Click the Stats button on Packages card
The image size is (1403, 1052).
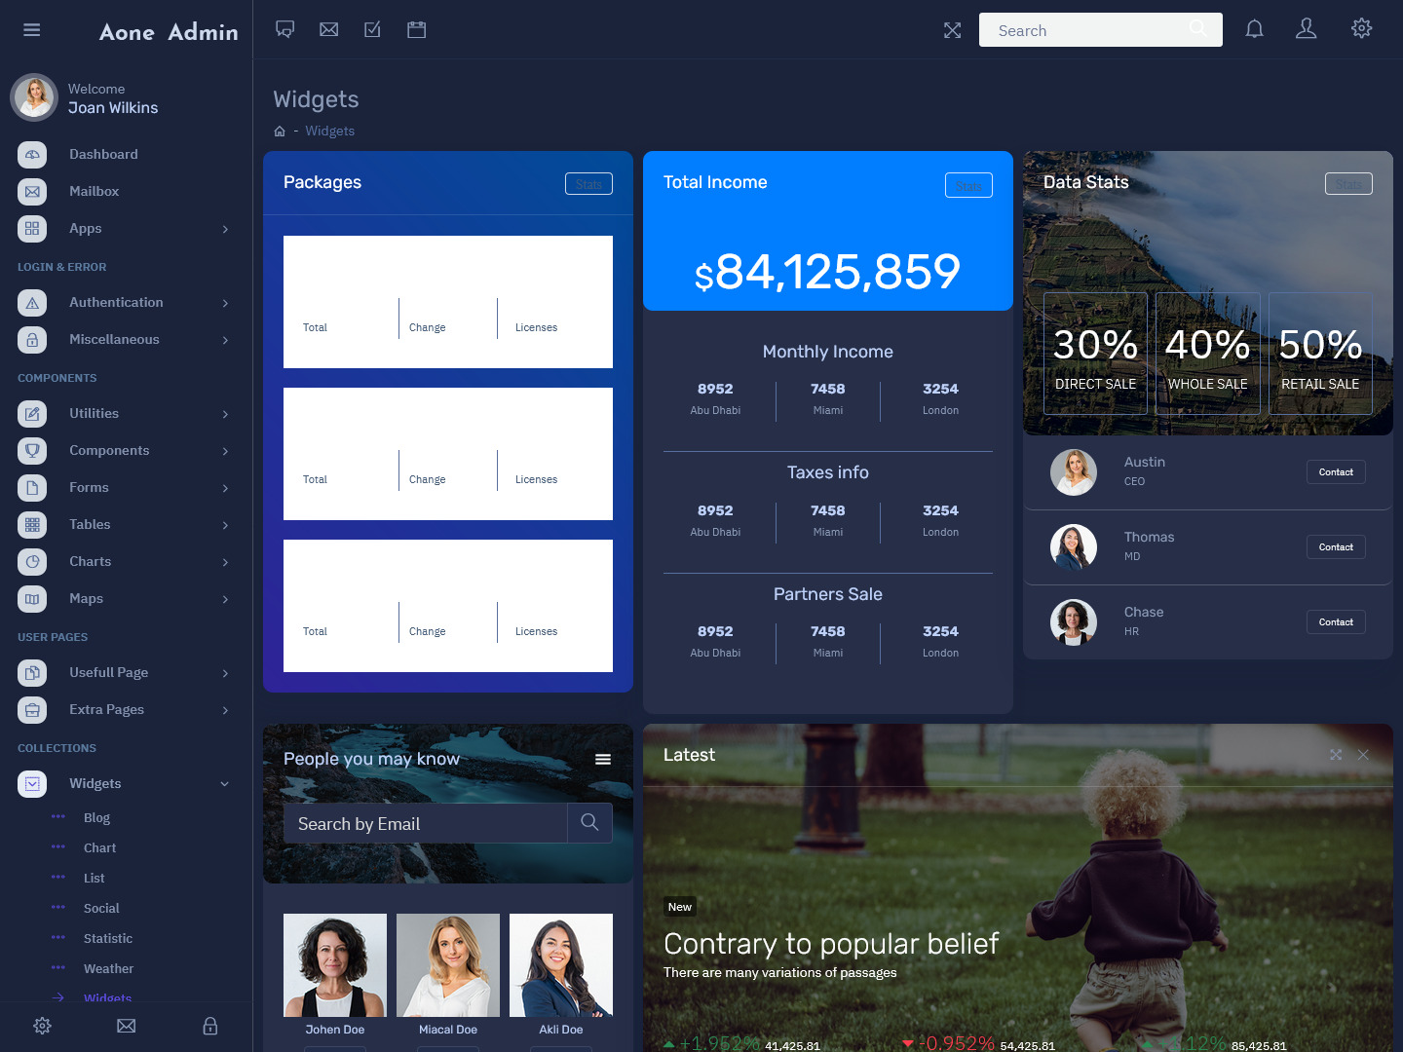tap(588, 184)
